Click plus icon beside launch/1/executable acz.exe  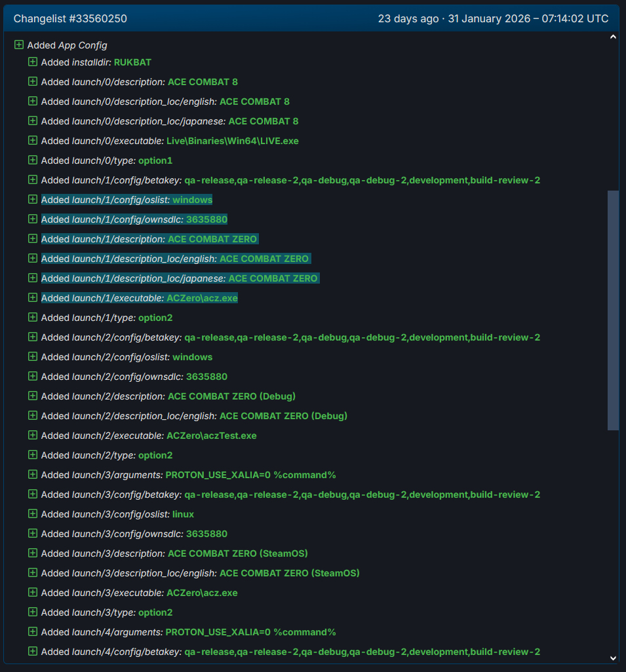tap(33, 297)
